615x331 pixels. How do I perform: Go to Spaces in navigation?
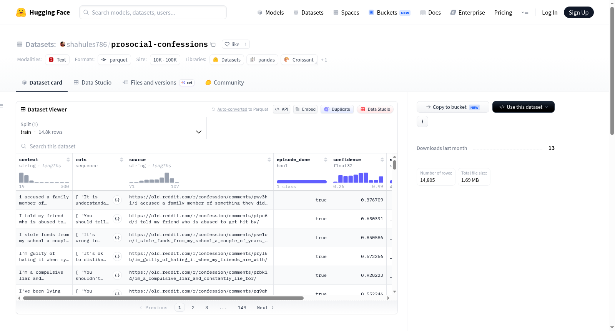(346, 12)
